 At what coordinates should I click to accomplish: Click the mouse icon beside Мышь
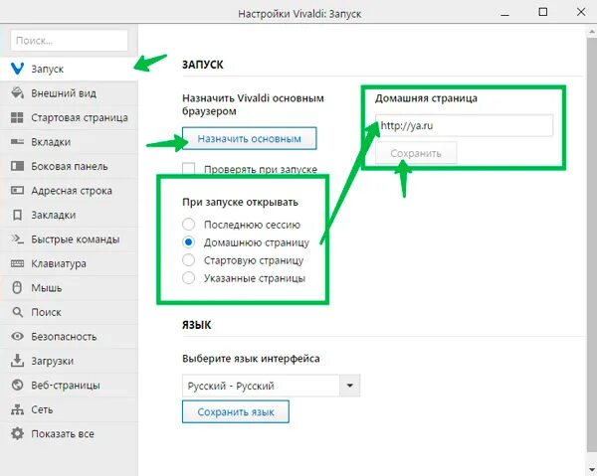click(17, 288)
